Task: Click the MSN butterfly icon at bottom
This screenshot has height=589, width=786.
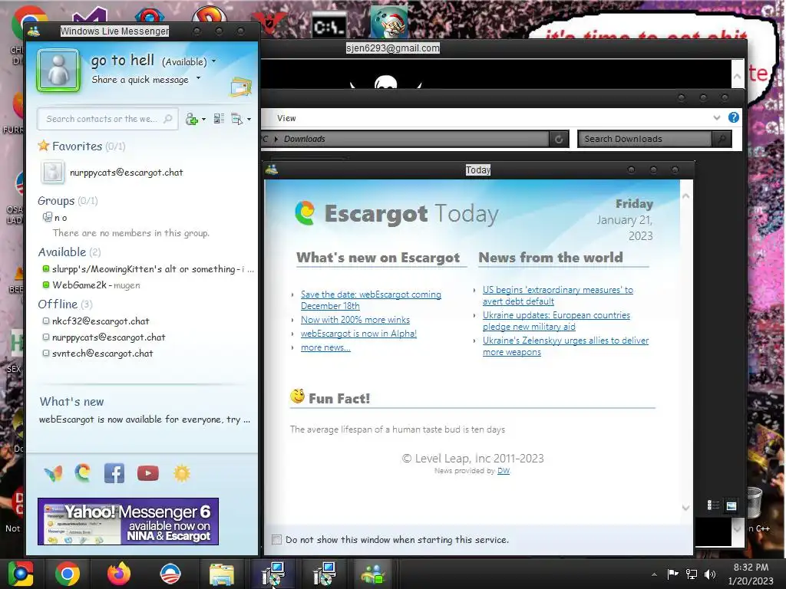Action: click(53, 472)
